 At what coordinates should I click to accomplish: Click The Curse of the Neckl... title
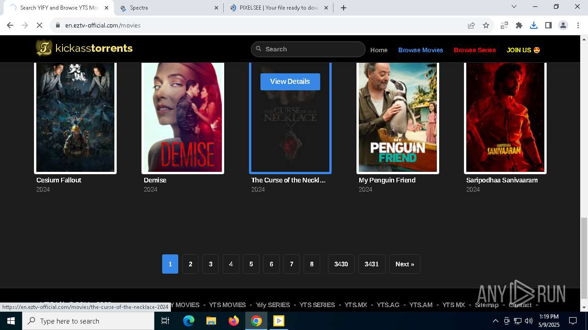pyautogui.click(x=288, y=180)
